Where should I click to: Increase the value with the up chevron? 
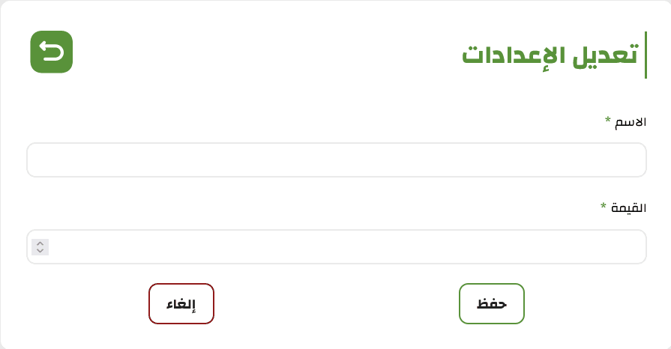[40, 243]
